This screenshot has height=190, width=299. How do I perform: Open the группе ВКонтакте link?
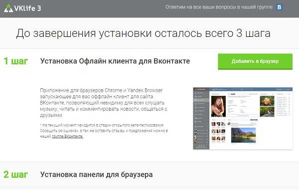[x=67, y=136]
